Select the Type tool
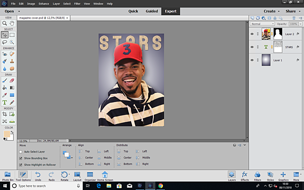Screen dimensions: 304x190 pyautogui.click(x=4, y=103)
